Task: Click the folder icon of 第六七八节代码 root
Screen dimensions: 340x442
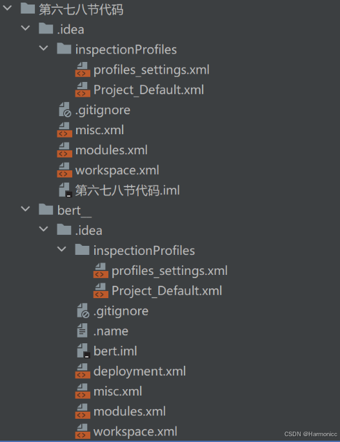Action: point(28,8)
